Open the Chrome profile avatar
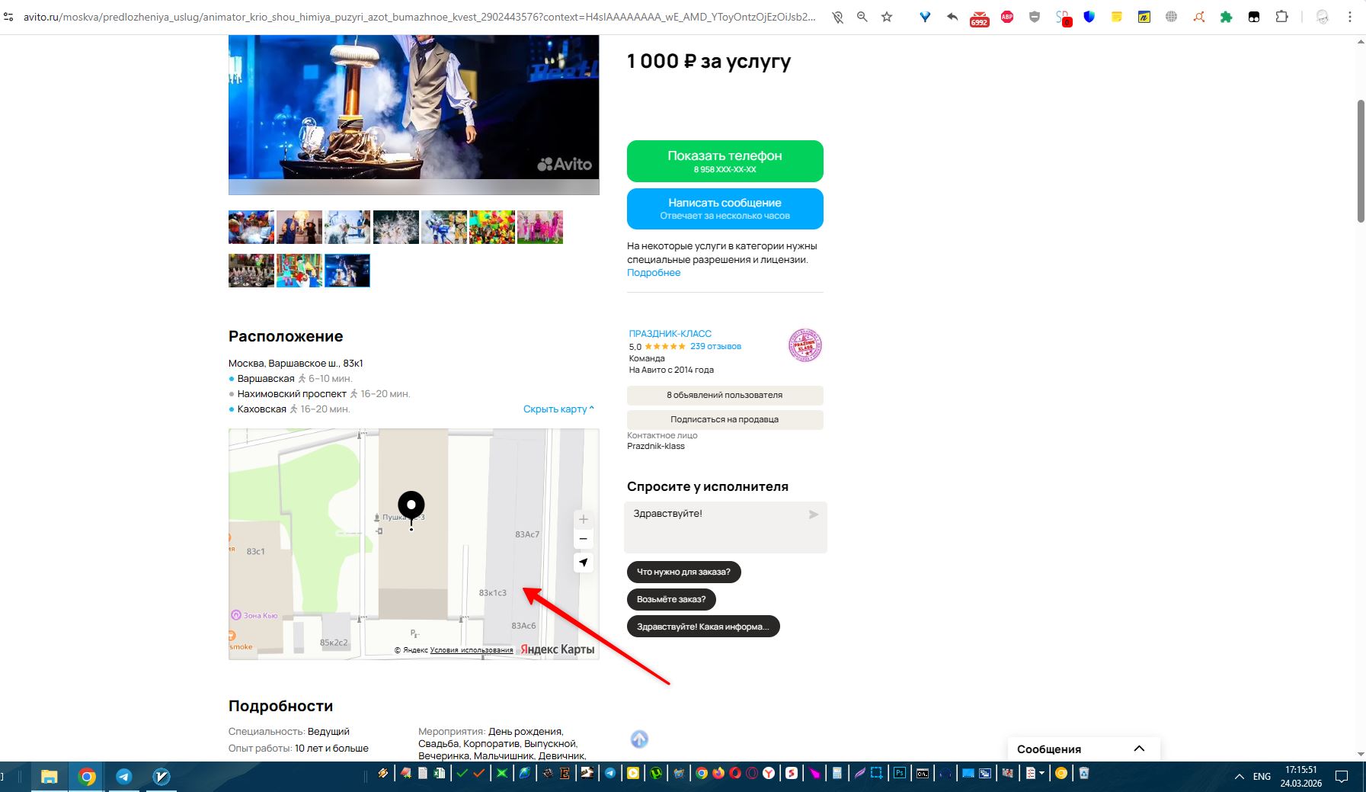The height and width of the screenshot is (792, 1366). click(1323, 17)
